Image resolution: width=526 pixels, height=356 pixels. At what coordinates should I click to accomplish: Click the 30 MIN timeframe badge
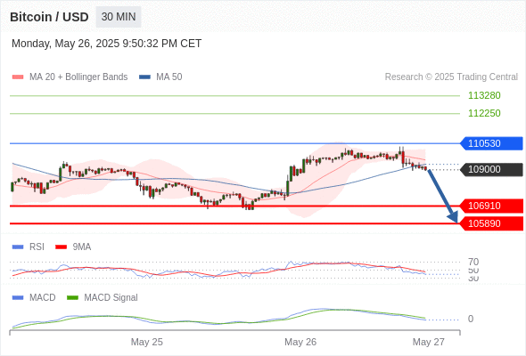(119, 17)
